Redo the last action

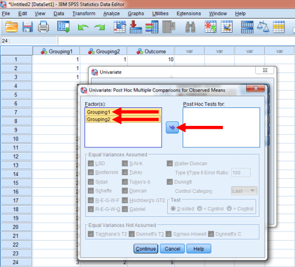[99, 28]
